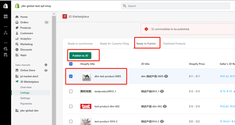Click the Discounts percent icon
The image size is (235, 125).
17,50
